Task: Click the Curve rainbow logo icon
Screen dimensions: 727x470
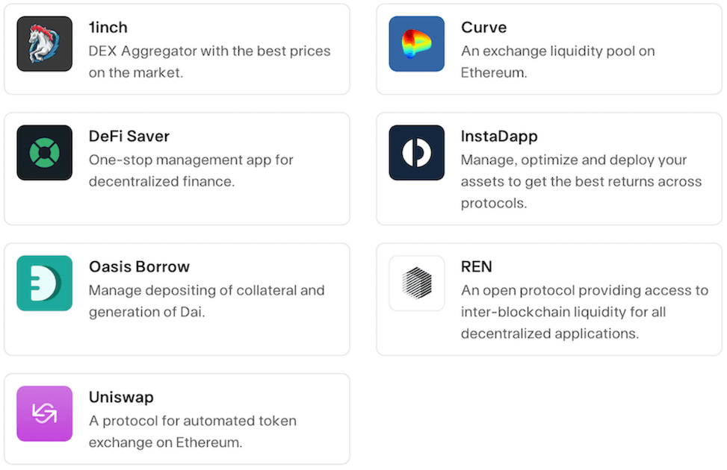Action: pyautogui.click(x=417, y=44)
